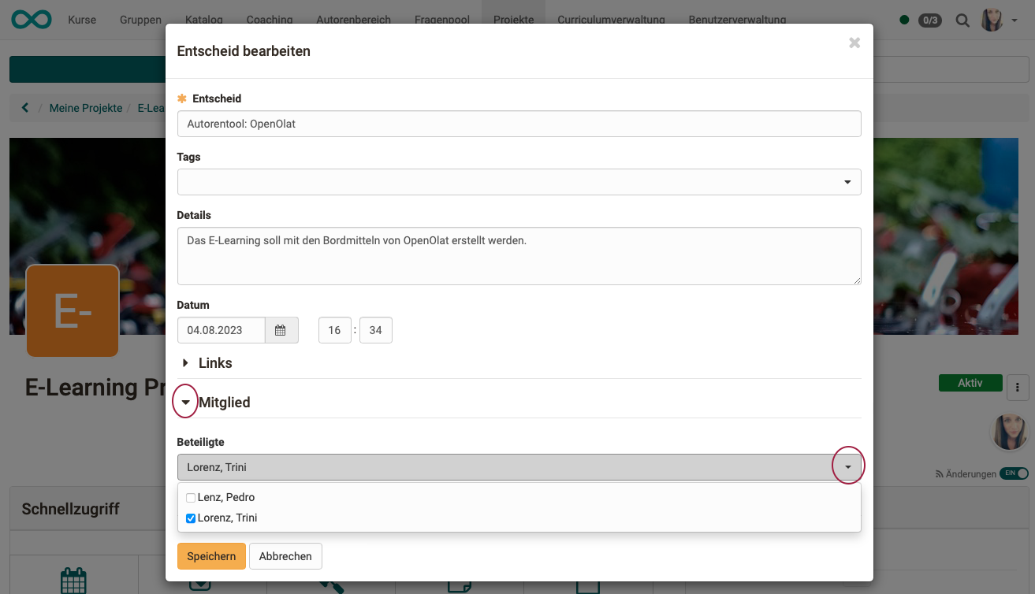Uncheck the Lorenz, Trini checkbox
1035x594 pixels.
point(190,518)
